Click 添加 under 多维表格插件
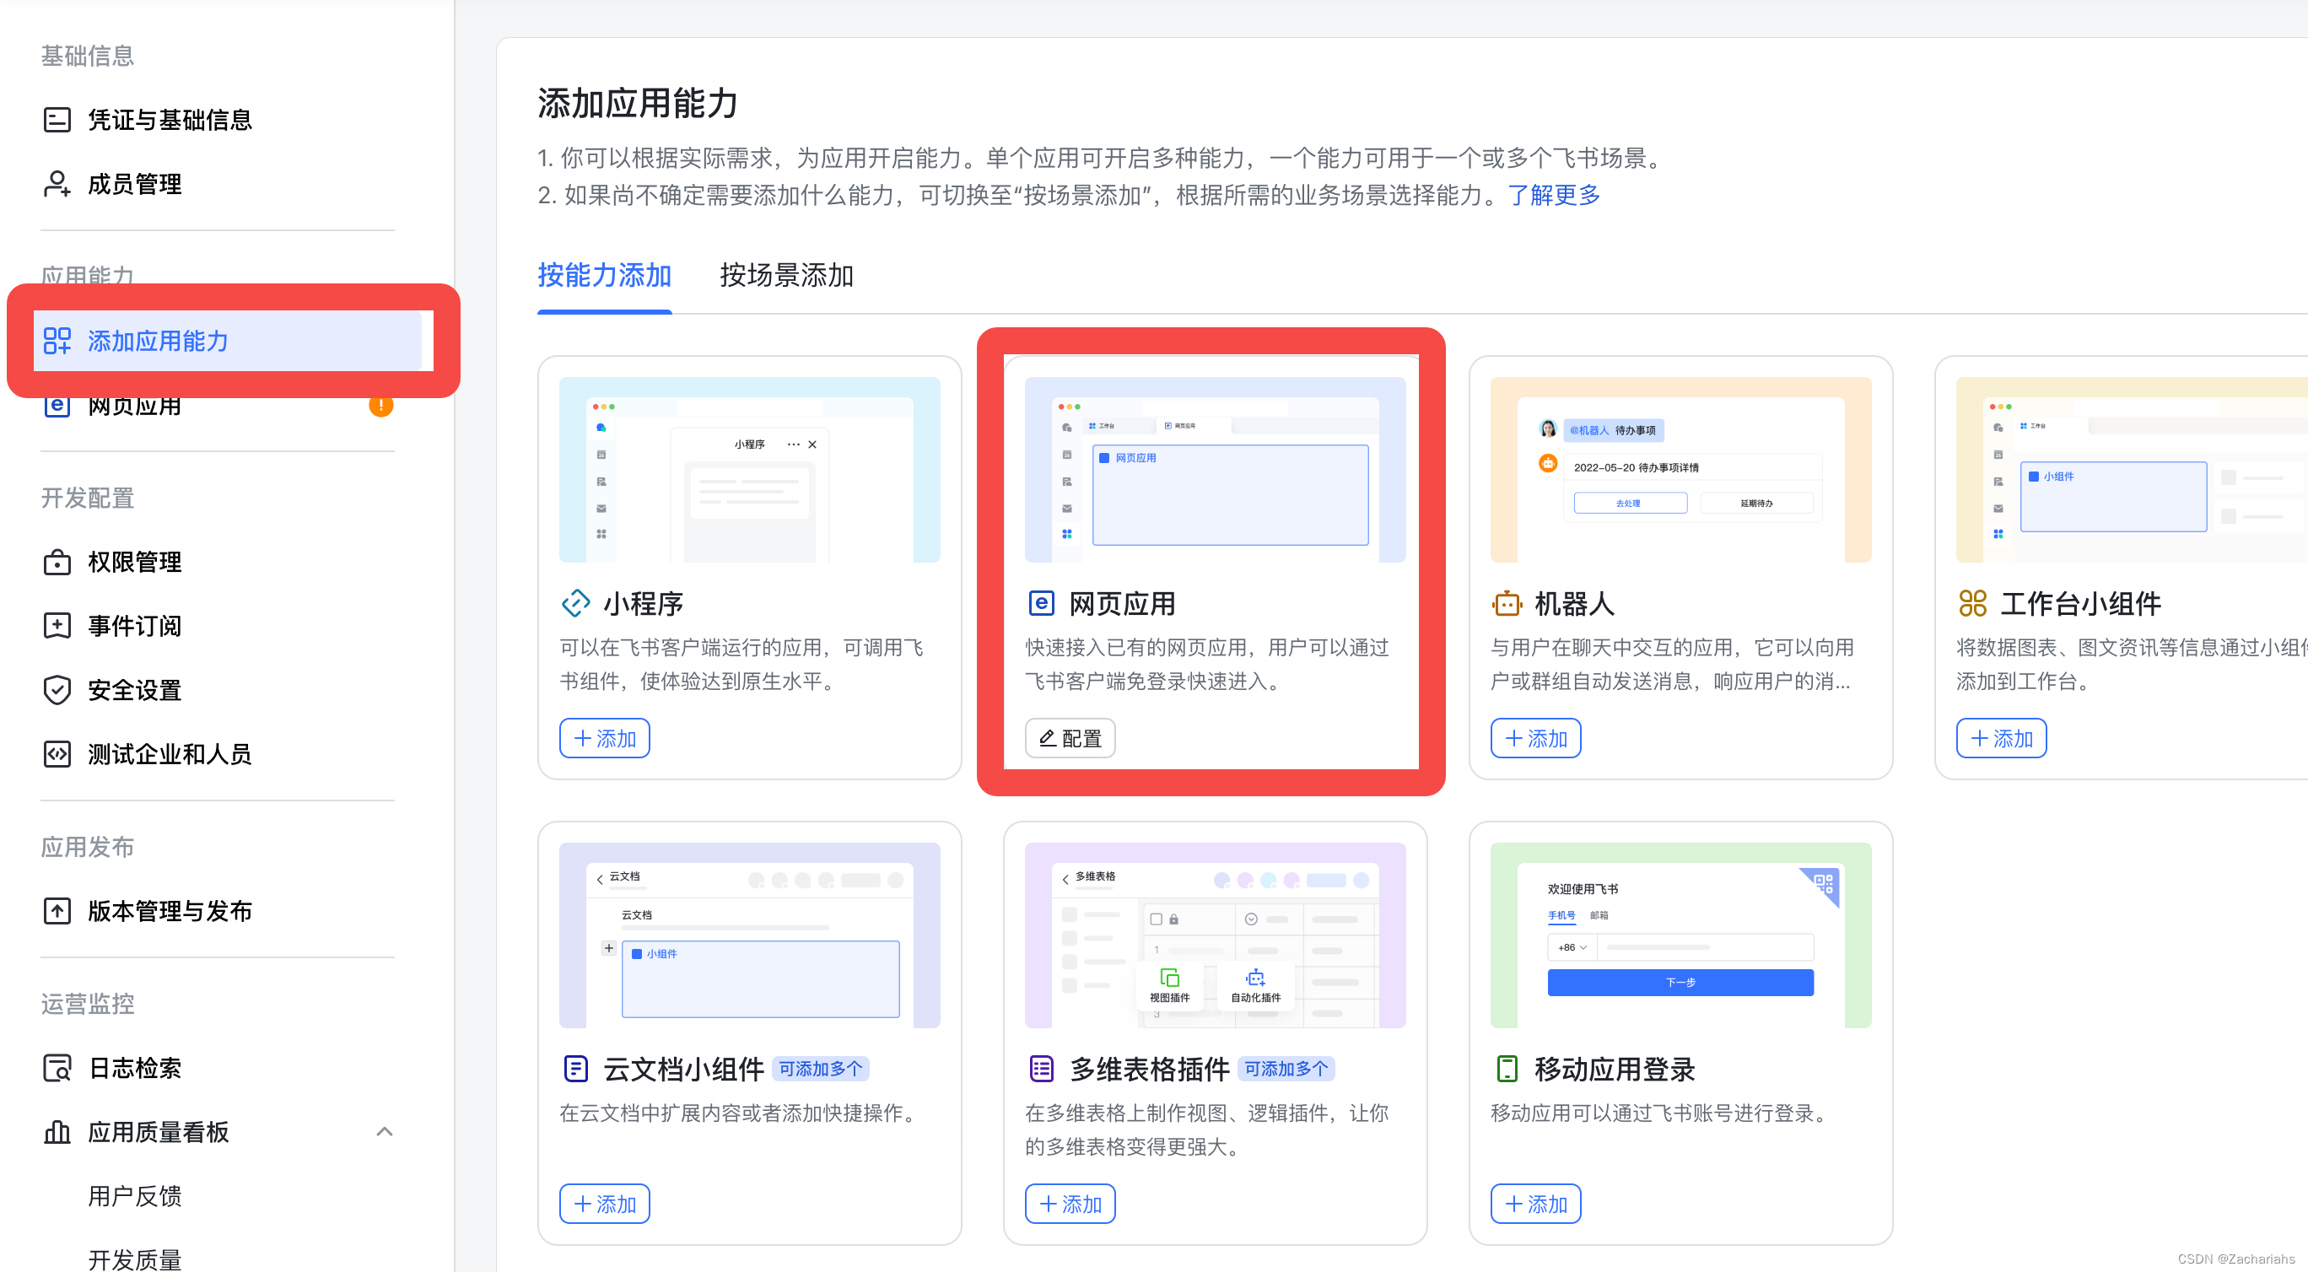Image resolution: width=2308 pixels, height=1272 pixels. [1069, 1203]
